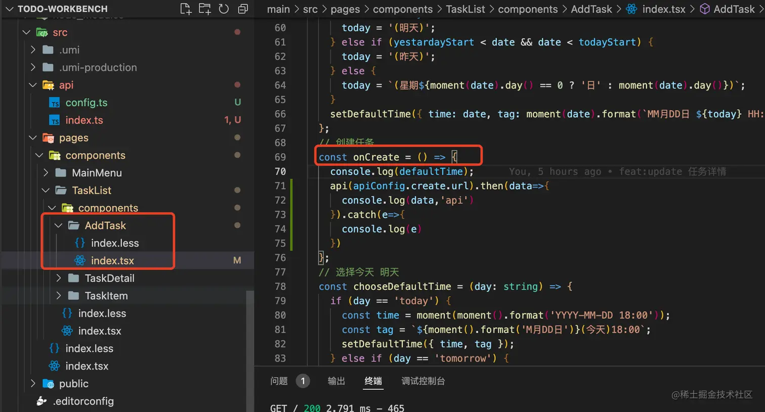
Task: Click the api folder icon
Action: (48, 85)
